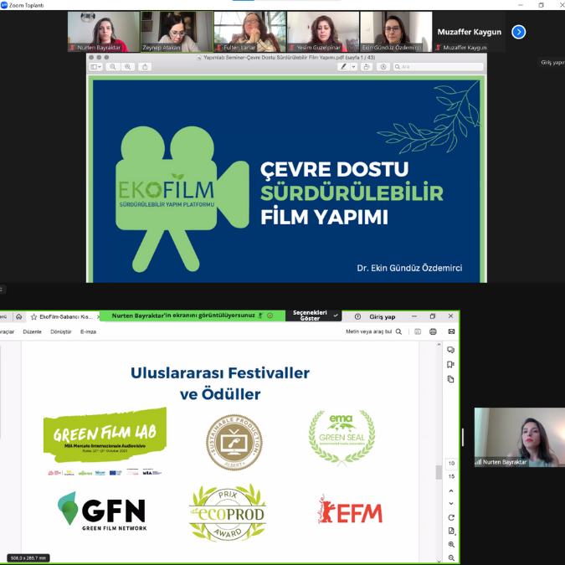Expand the Seçenekleri Göster options dropdown

point(336,316)
